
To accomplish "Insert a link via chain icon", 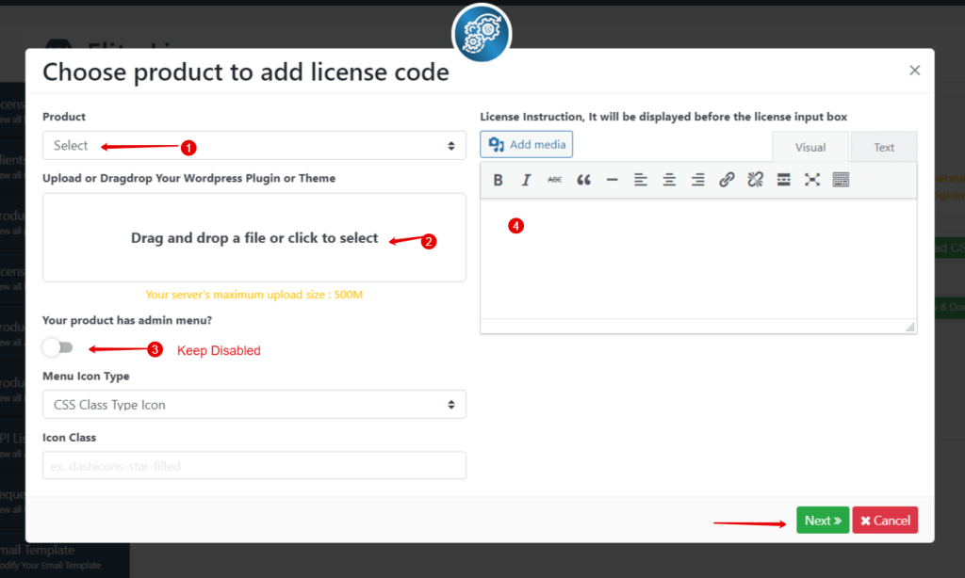I will 727,180.
